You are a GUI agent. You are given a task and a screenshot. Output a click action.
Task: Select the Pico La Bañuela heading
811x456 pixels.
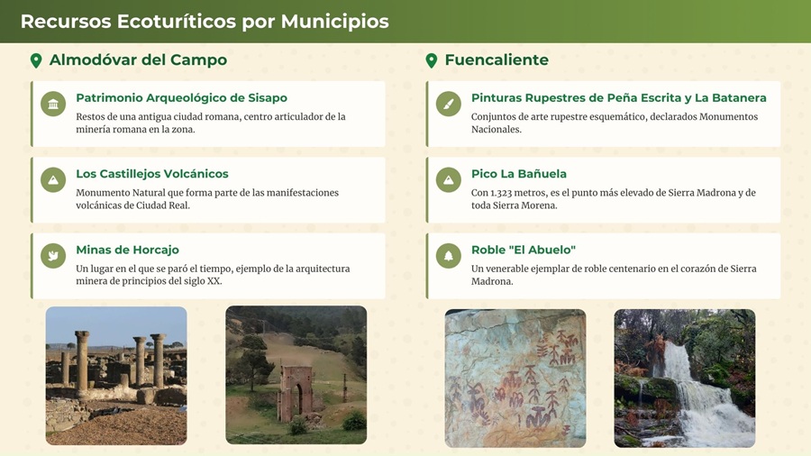click(x=519, y=174)
